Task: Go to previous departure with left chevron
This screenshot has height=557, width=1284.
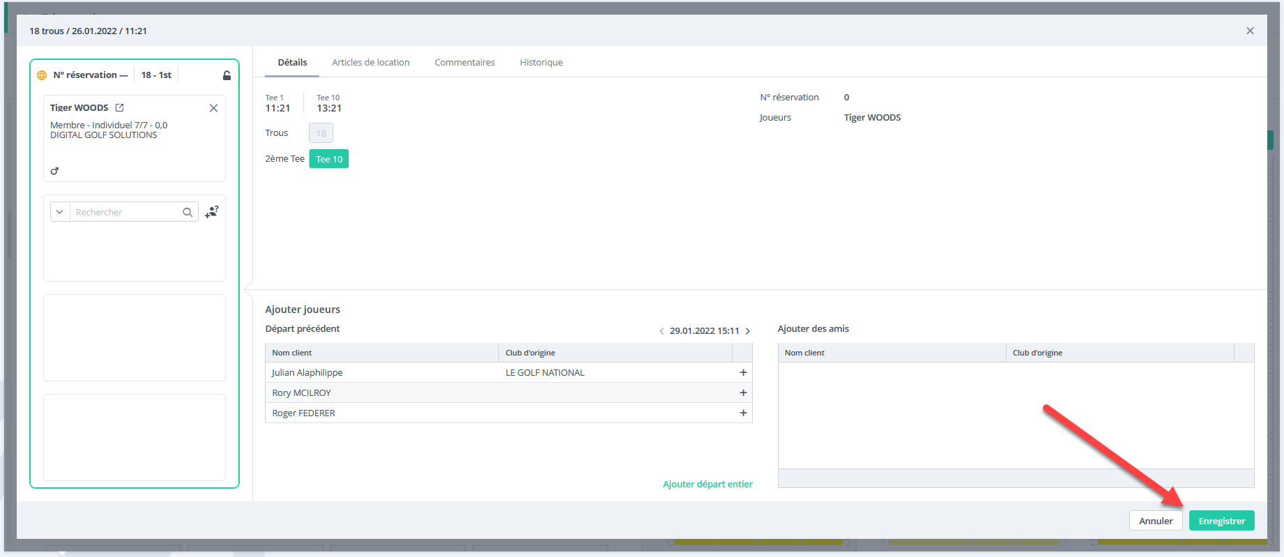Action: [662, 331]
